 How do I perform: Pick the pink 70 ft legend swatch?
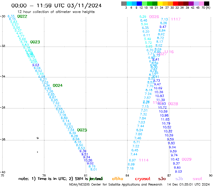coord(201,3)
